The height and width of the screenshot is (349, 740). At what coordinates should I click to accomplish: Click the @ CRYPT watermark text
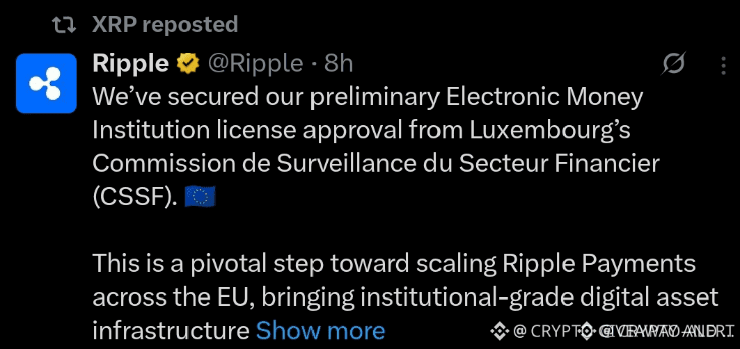pos(546,331)
